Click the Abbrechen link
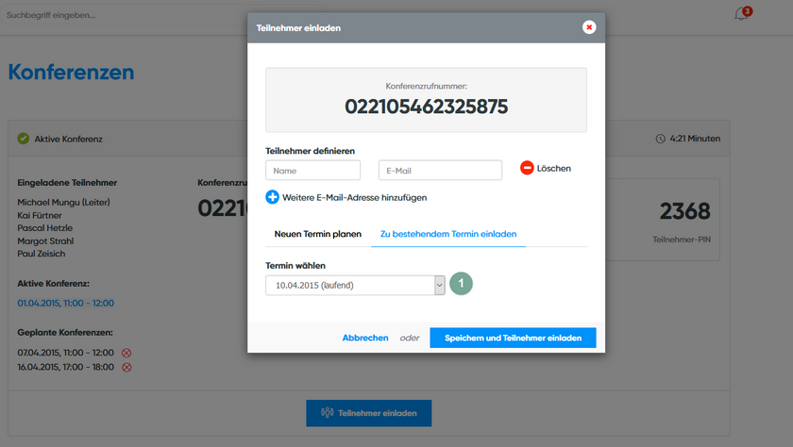This screenshot has height=447, width=793. tap(365, 338)
